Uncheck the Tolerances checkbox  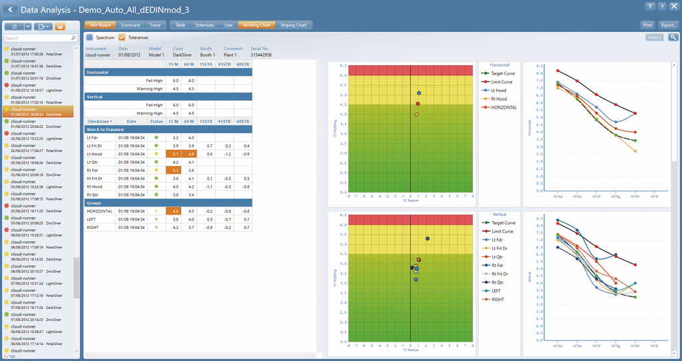[x=122, y=37]
